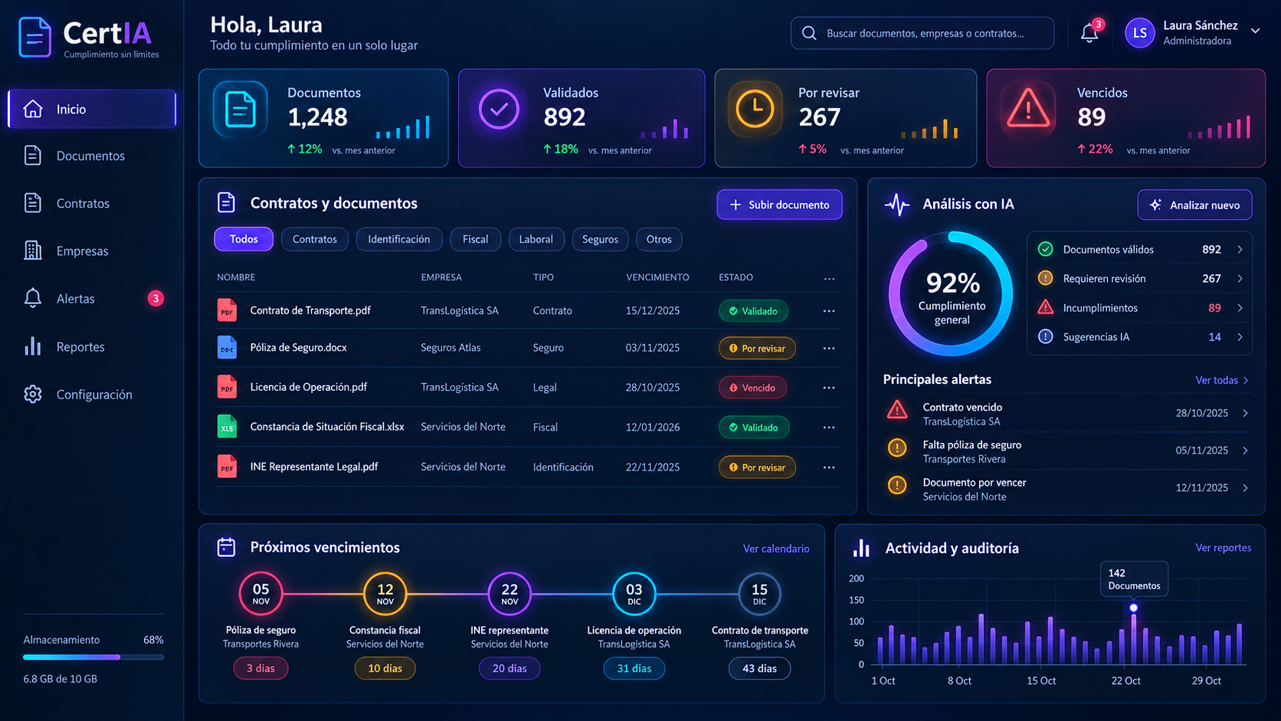
Task: Open options menu for INE Representante Legal.pdf
Action: (x=829, y=467)
